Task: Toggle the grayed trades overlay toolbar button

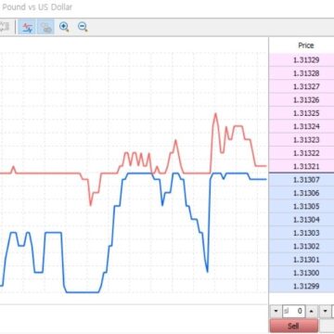Action: click(x=45, y=27)
